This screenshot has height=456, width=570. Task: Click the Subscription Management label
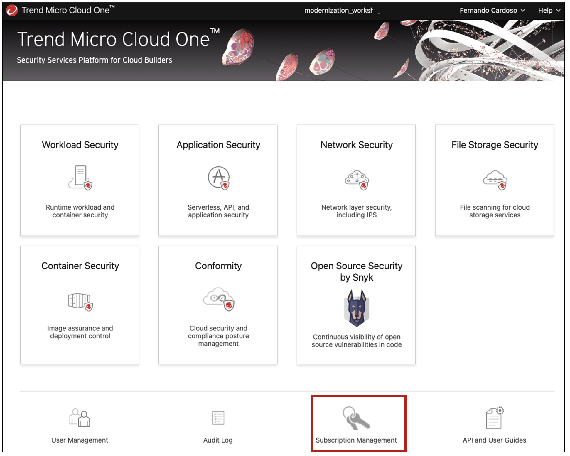click(x=356, y=440)
